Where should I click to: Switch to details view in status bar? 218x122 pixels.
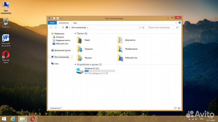(x=176, y=108)
